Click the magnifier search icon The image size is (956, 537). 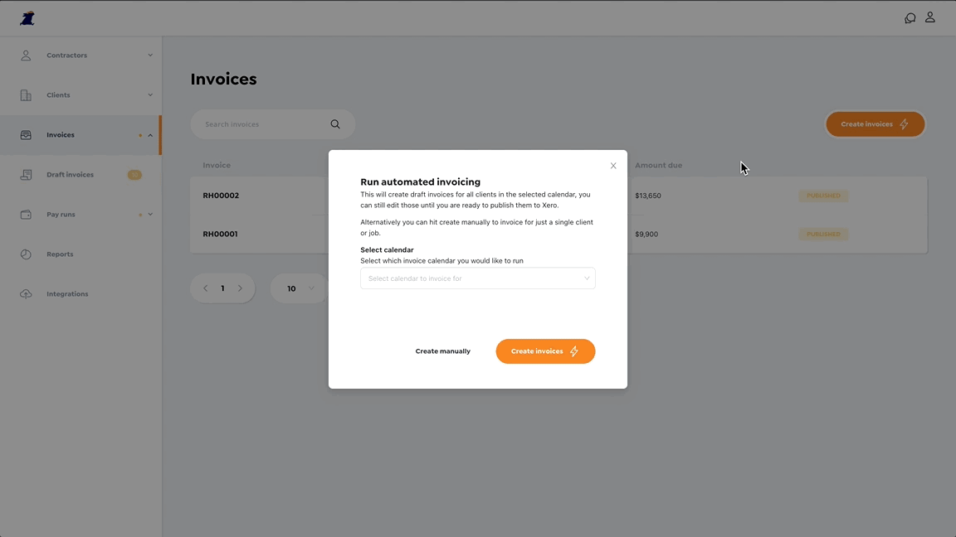click(x=335, y=124)
